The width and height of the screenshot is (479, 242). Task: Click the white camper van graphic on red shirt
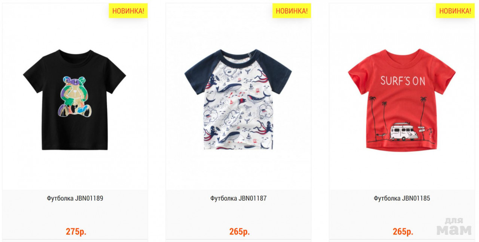[404, 131]
